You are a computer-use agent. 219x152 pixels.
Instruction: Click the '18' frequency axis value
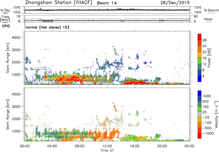(18, 16)
